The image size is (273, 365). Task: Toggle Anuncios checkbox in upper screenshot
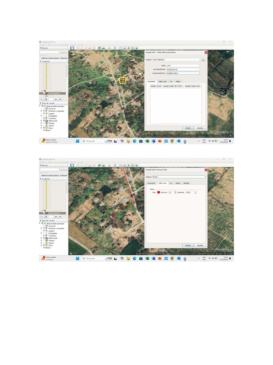coord(44,109)
